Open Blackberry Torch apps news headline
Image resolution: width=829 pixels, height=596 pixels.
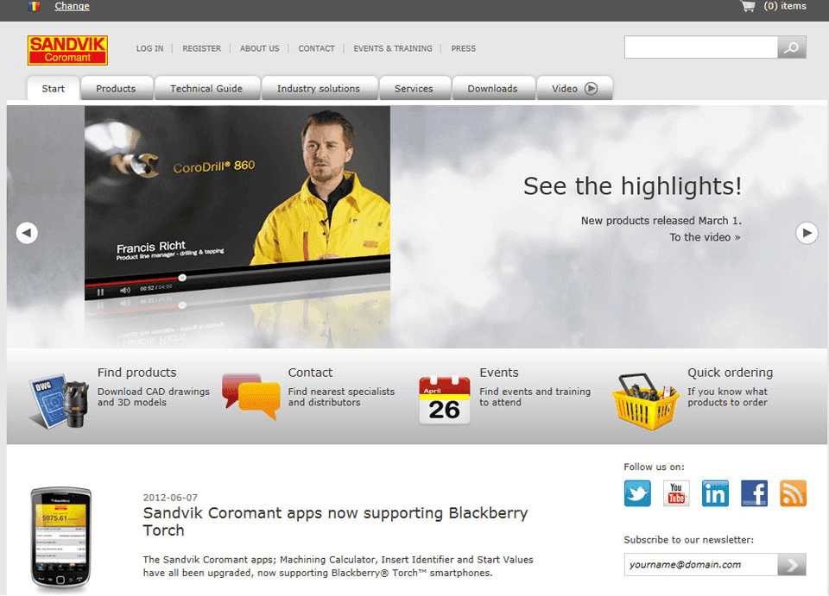tap(335, 522)
